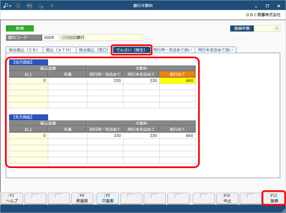Screen dimensions: 286x213
Task: Open the 同行同一支店あて扱い tab
Action: [x=173, y=50]
